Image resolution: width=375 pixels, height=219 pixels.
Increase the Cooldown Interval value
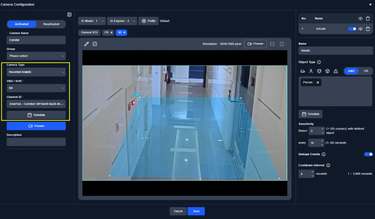click(x=312, y=172)
